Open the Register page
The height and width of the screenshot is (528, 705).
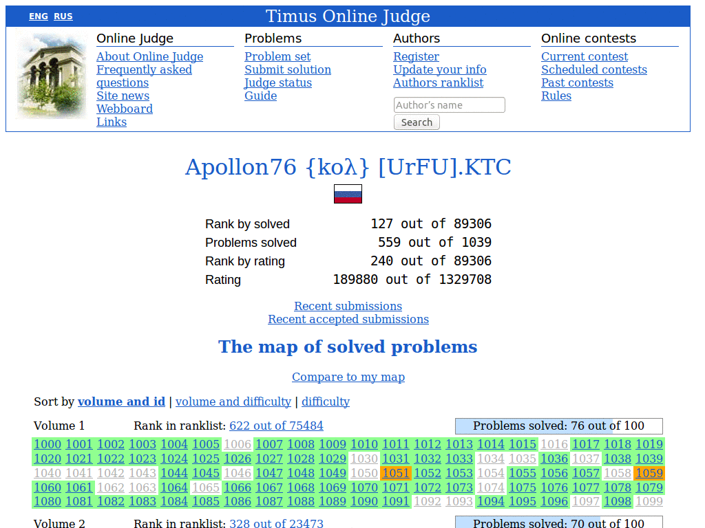[x=416, y=56]
